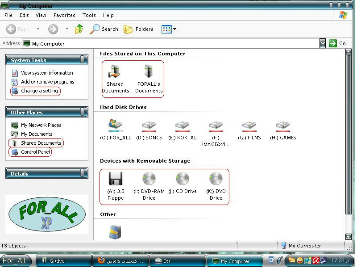Expand the Address bar dropdown

(322, 43)
